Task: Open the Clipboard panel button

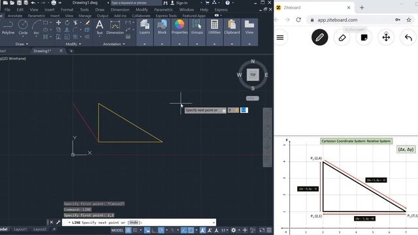Action: [x=232, y=27]
